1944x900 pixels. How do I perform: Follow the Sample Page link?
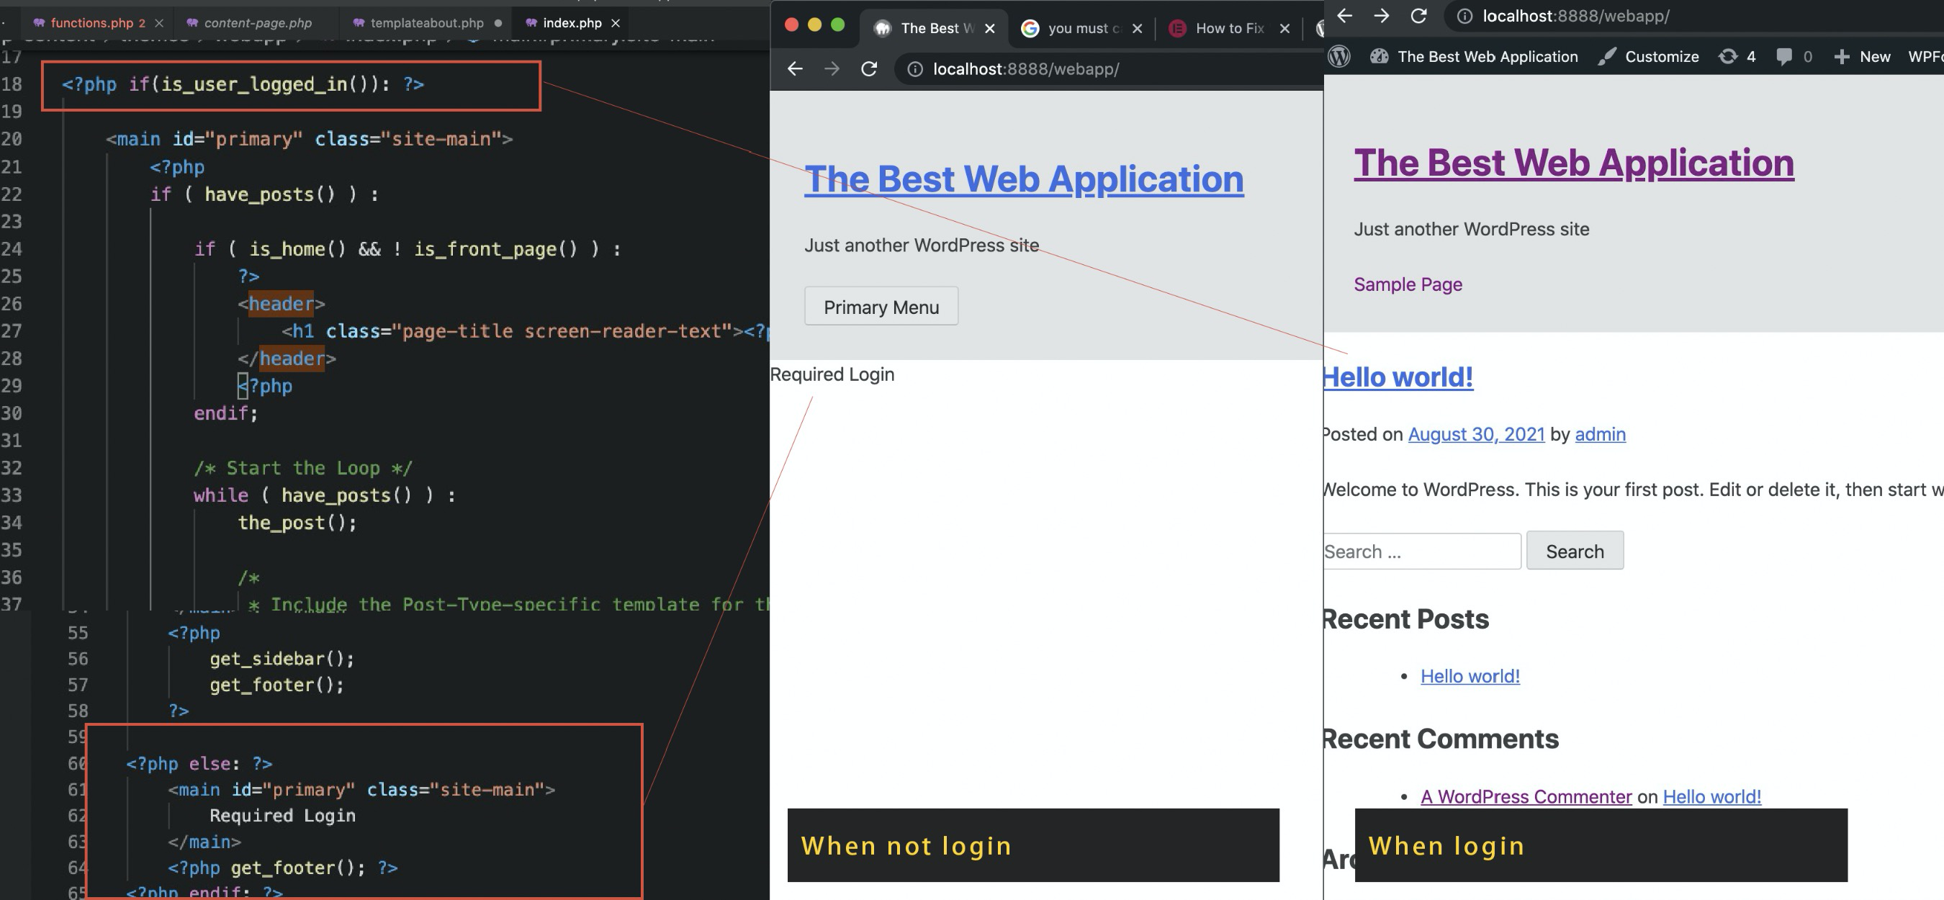click(1408, 284)
